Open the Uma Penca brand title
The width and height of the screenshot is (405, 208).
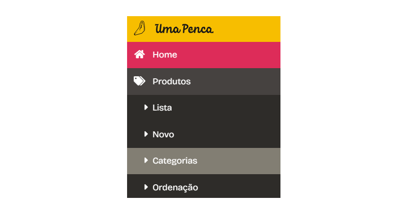184,29
